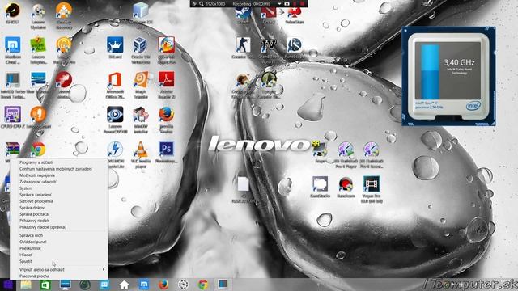Click the red stop button in the recording bar
The height and width of the screenshot is (291, 518).
(302, 3)
